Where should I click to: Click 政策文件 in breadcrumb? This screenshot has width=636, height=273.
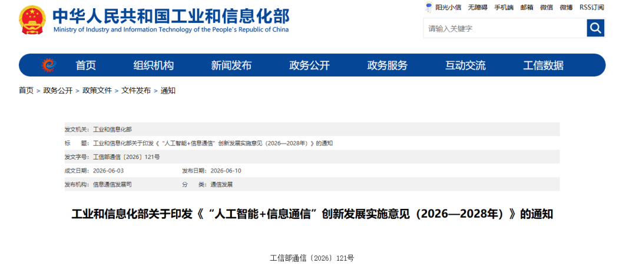[97, 91]
